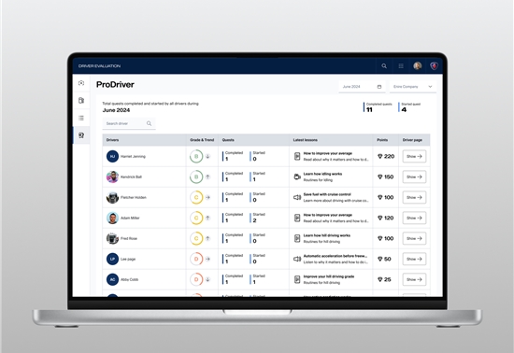Select the ProDriver sidebar icon

(x=81, y=135)
